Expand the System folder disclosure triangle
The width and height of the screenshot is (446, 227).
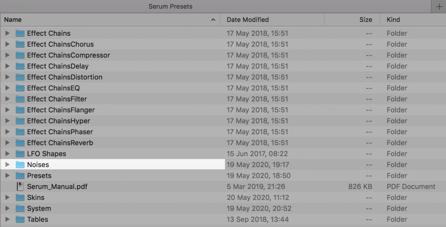tap(7, 208)
